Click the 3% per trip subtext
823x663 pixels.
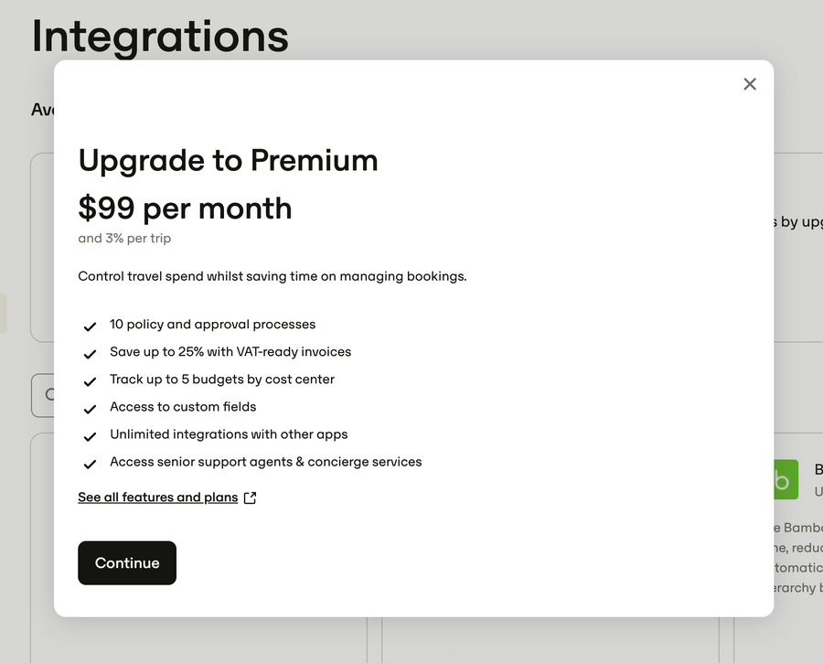click(x=124, y=238)
